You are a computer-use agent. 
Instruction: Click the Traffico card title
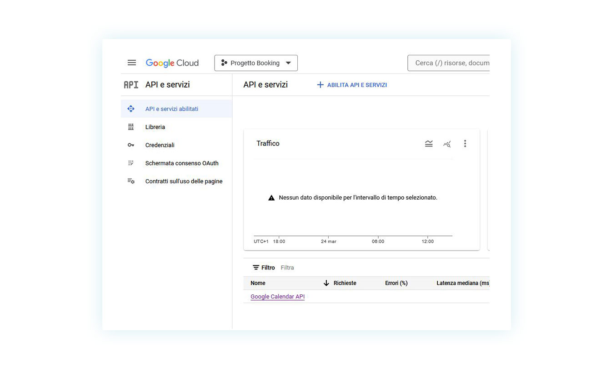coord(268,143)
